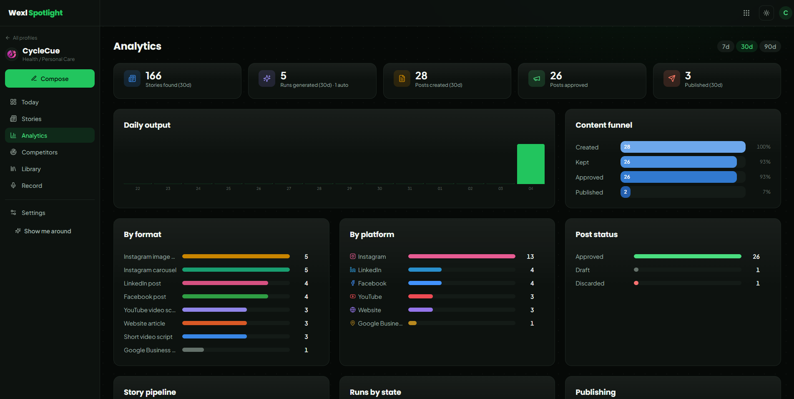This screenshot has height=399, width=794.
Task: Click the Approved funnel bar
Action: coord(678,177)
